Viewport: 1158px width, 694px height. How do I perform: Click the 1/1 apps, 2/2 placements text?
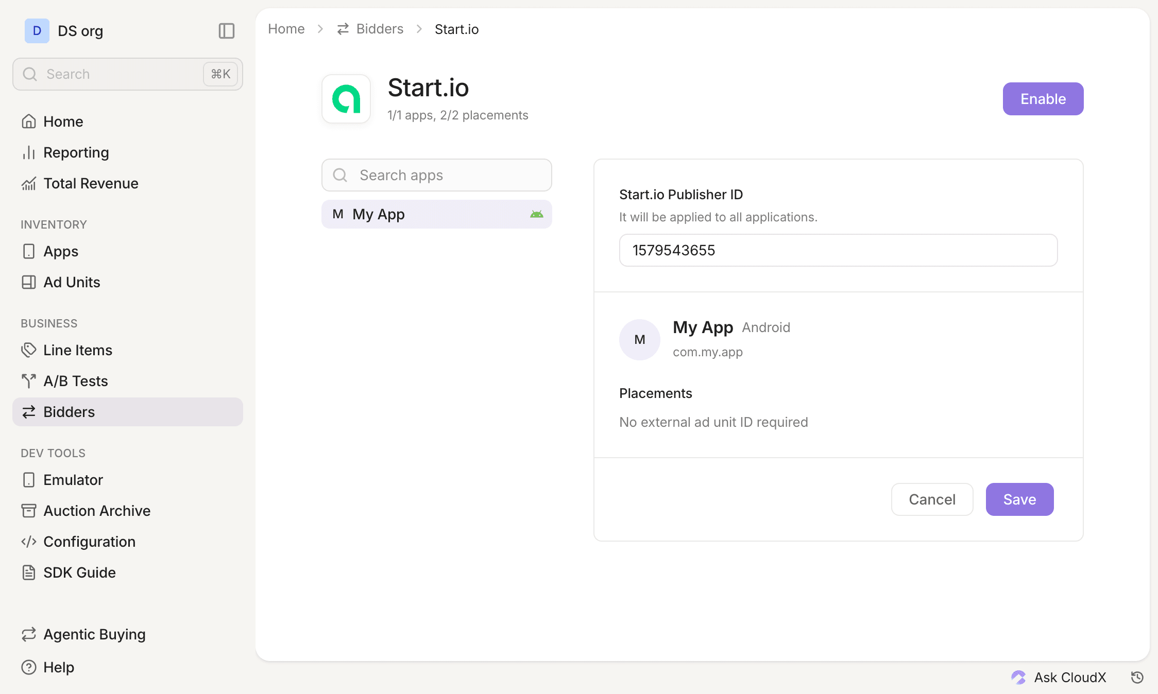coord(458,115)
